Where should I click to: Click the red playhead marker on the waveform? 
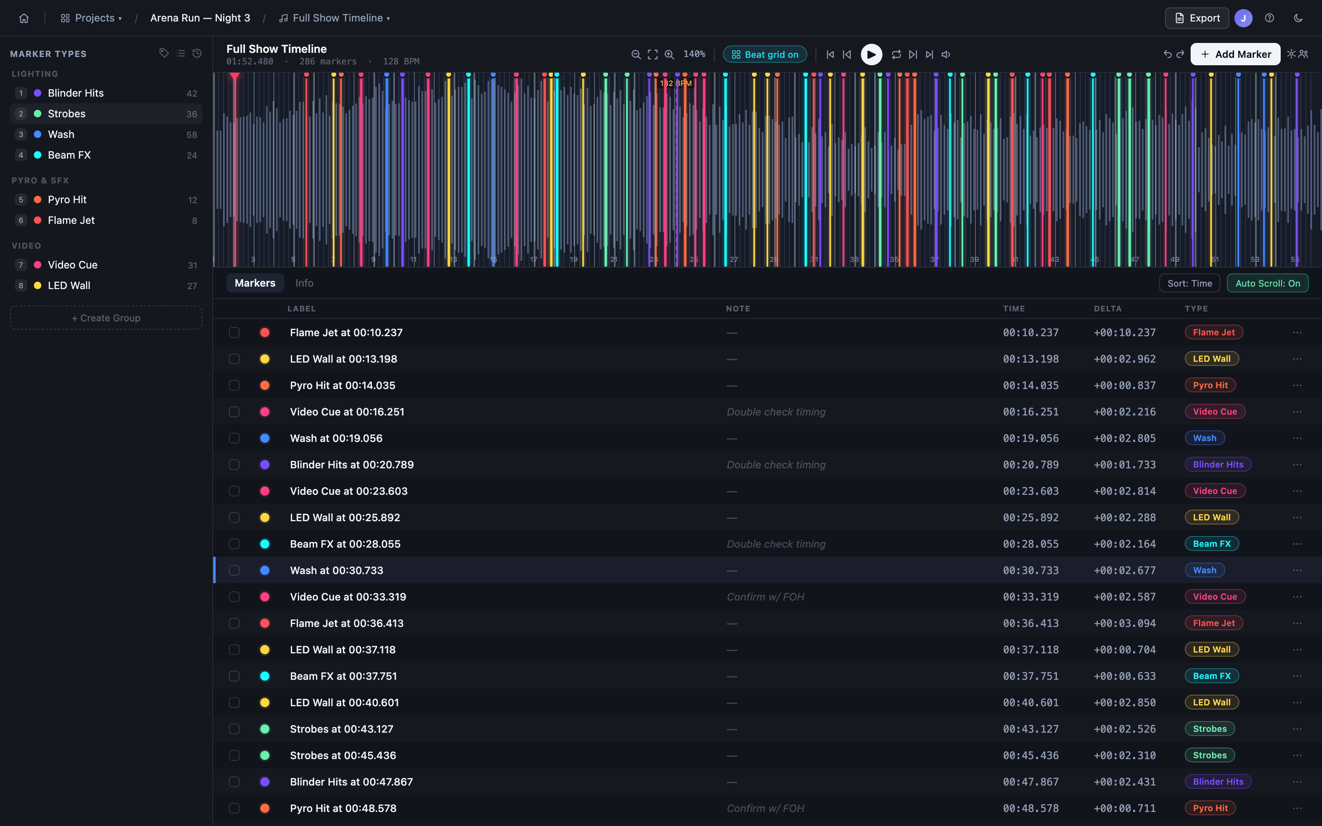pyautogui.click(x=234, y=77)
